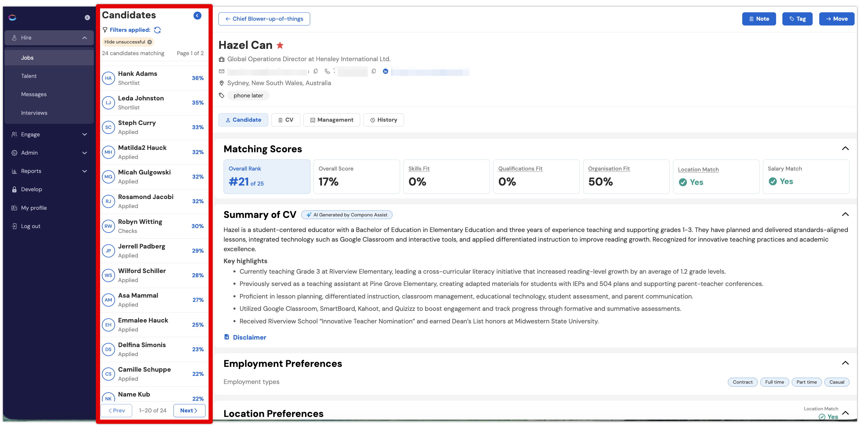Click the Skills Fit label

[x=419, y=169]
